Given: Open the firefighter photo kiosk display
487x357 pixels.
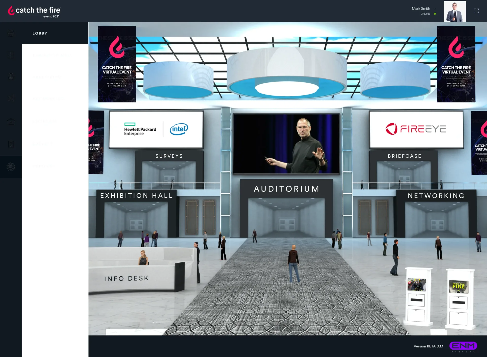Looking at the screenshot, I should pos(417,284).
